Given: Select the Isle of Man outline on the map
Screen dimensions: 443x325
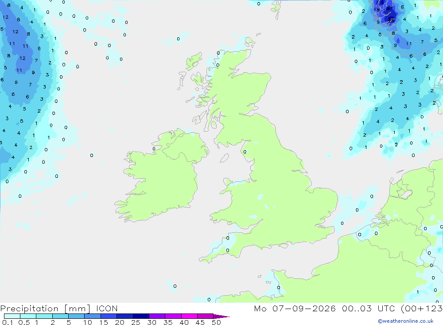Looking at the screenshot, I should [224, 158].
